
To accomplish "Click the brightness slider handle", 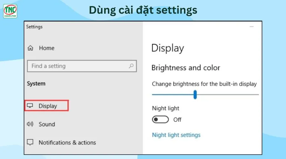I will click(195, 94).
